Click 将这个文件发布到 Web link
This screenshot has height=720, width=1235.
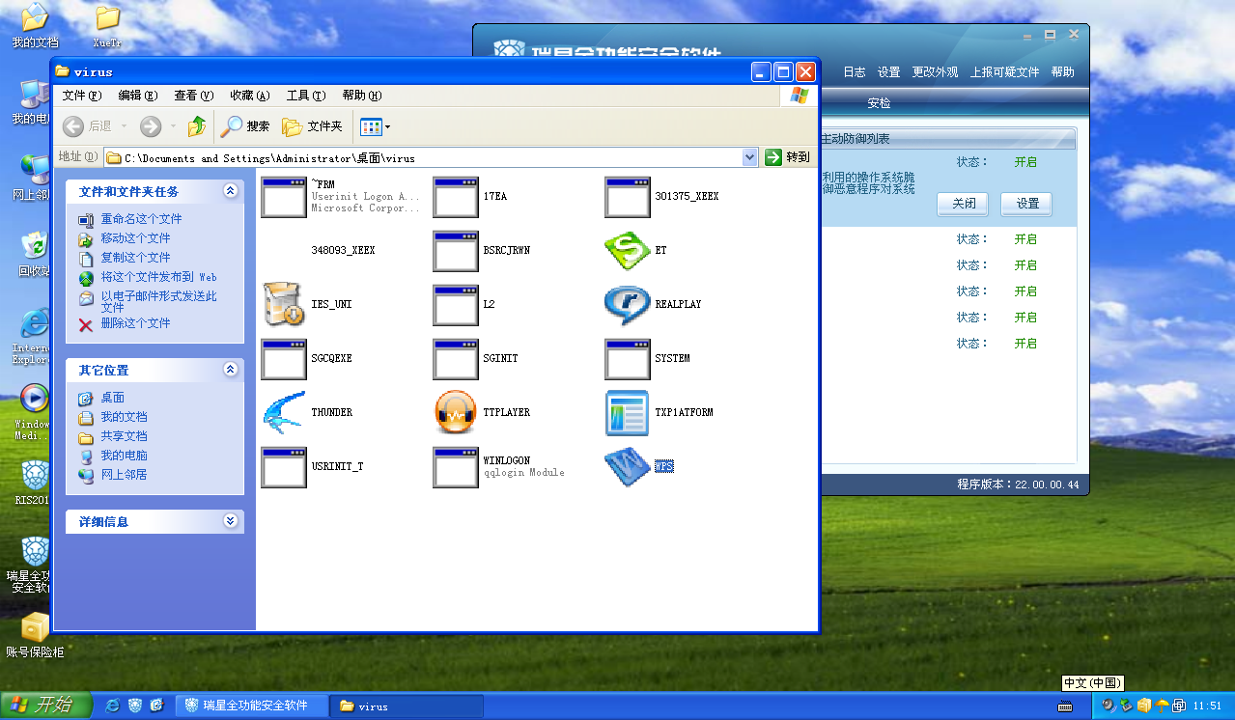tap(159, 277)
